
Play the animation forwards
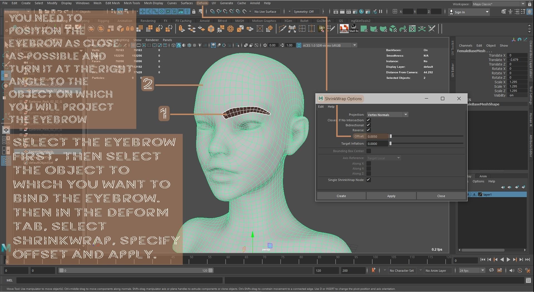tap(508, 259)
